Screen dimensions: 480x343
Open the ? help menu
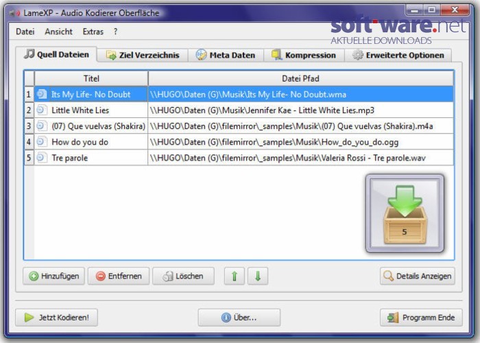(x=115, y=32)
